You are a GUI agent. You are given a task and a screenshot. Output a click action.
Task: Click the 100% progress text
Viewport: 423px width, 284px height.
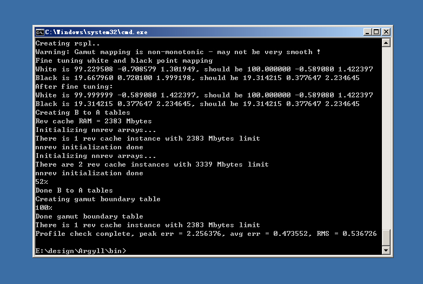[44, 208]
